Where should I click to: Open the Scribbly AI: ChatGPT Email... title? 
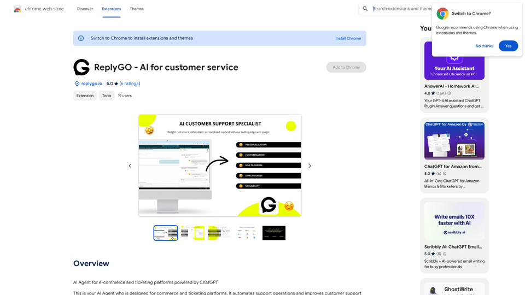tap(453, 247)
